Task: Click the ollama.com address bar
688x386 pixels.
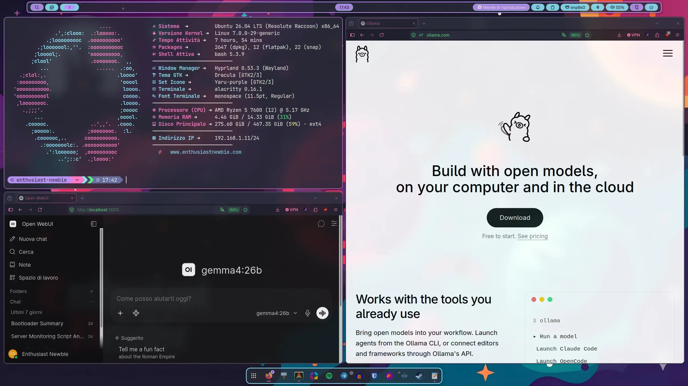Action: (x=500, y=35)
